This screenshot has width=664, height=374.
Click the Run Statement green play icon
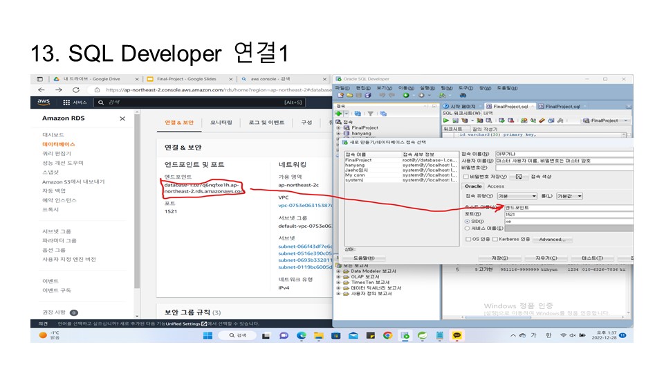(x=446, y=121)
